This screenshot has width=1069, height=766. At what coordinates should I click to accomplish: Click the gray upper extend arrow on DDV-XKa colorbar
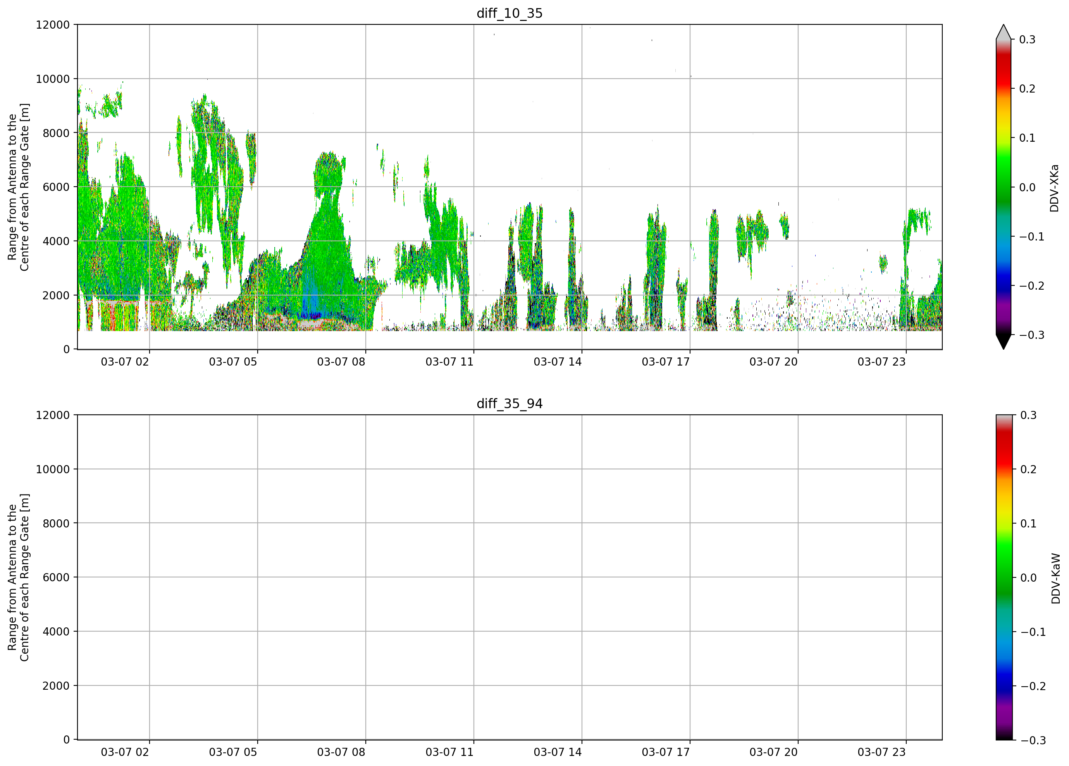click(x=1004, y=32)
